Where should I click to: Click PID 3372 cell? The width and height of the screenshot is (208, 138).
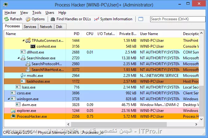point(76,69)
